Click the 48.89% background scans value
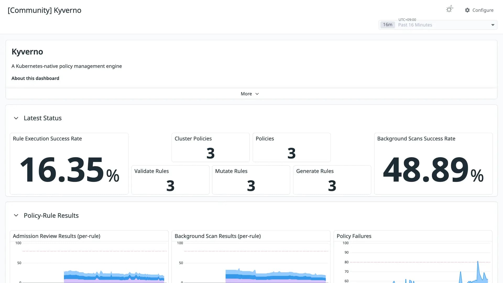This screenshot has width=503, height=283. (433, 170)
